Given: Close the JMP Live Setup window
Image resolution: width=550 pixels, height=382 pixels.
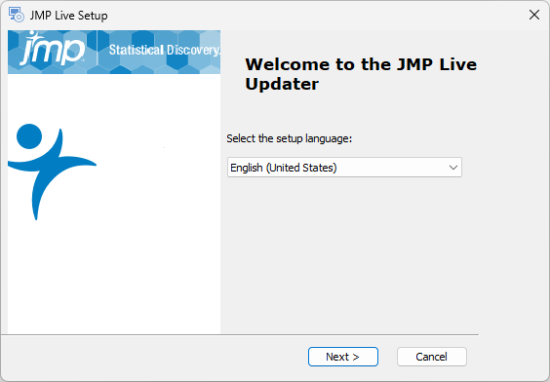Looking at the screenshot, I should point(534,15).
